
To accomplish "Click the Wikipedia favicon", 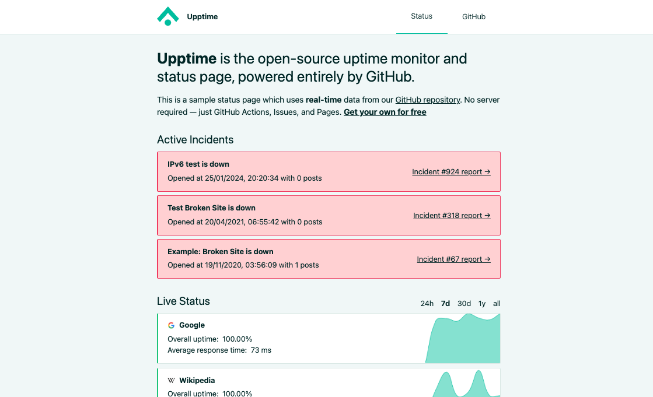I will pyautogui.click(x=171, y=380).
